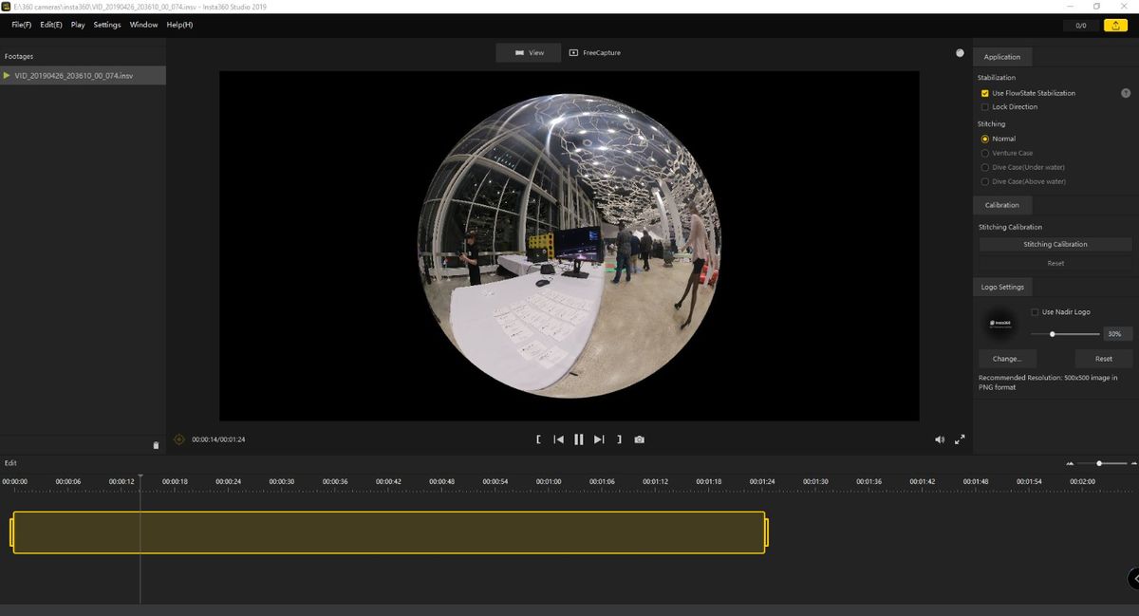
Task: Mute the audio with the speaker icon
Action: point(940,439)
